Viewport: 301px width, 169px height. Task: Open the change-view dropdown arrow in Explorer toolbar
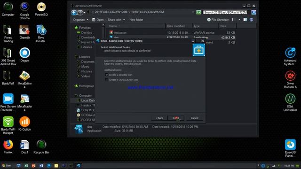point(239,20)
